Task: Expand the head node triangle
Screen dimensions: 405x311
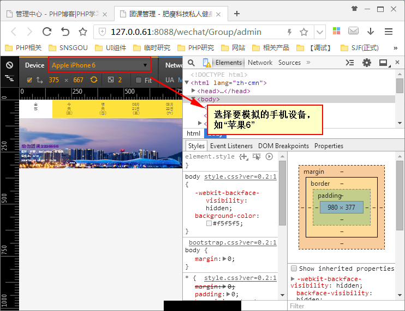Action: point(193,90)
